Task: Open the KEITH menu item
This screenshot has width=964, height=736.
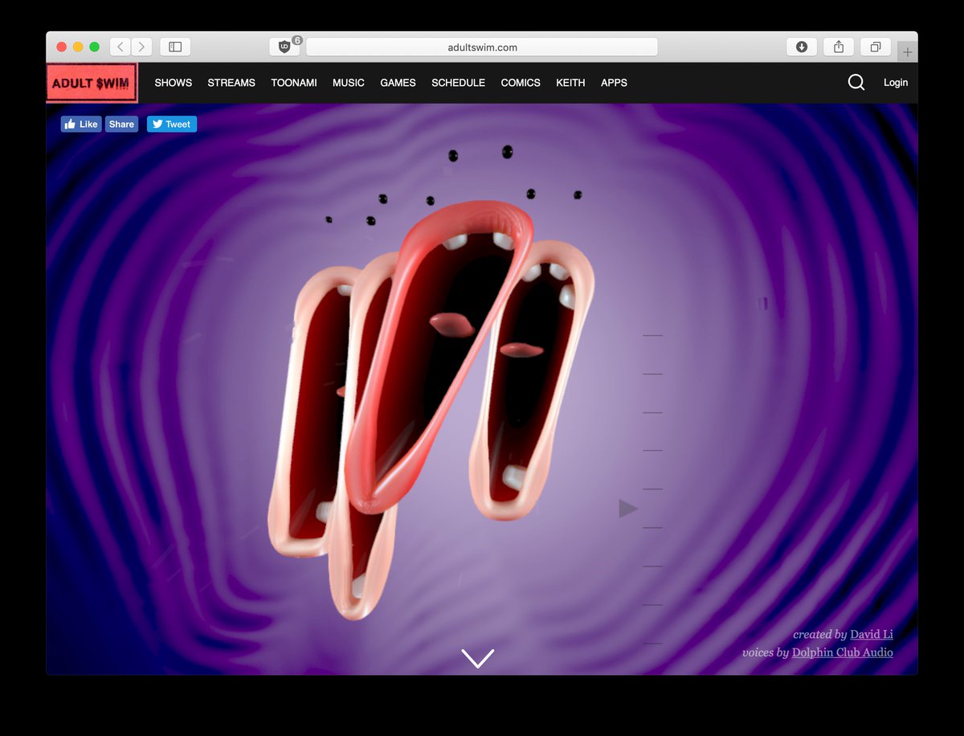Action: point(570,83)
